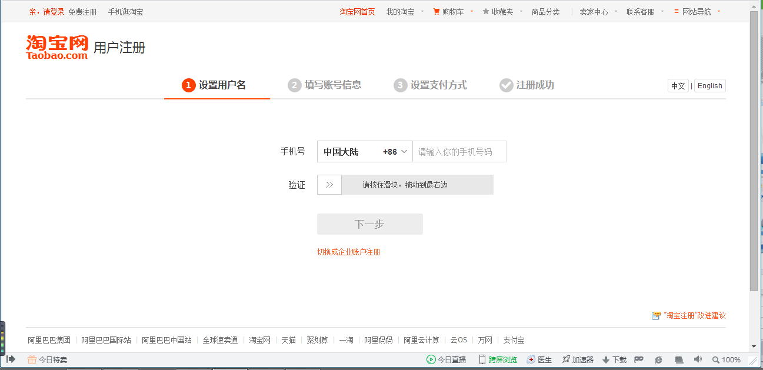The height and width of the screenshot is (370, 763).
Task: Toggle the speaker sound icon
Action: (x=698, y=359)
